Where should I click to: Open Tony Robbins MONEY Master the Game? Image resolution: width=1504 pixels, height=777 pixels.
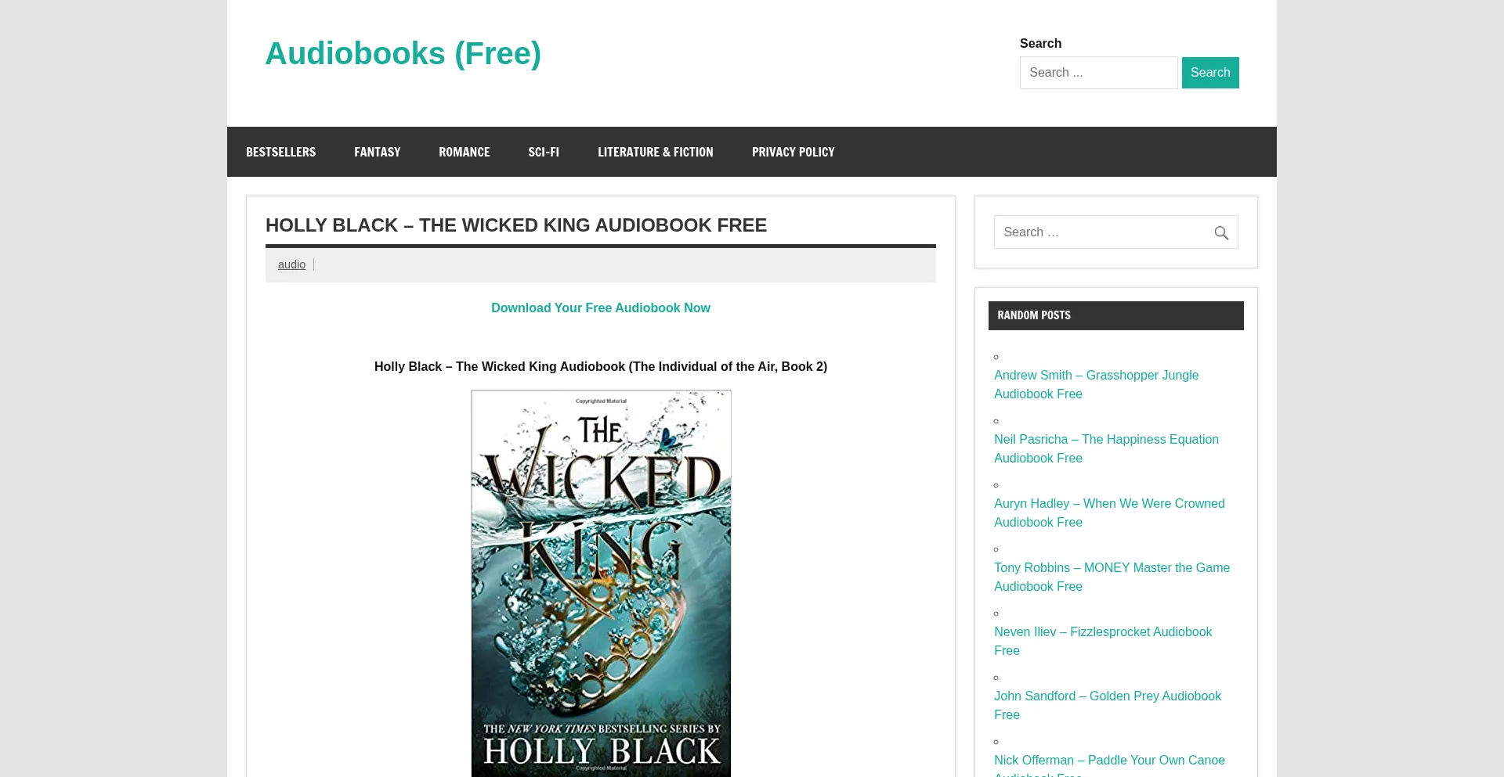click(1112, 577)
